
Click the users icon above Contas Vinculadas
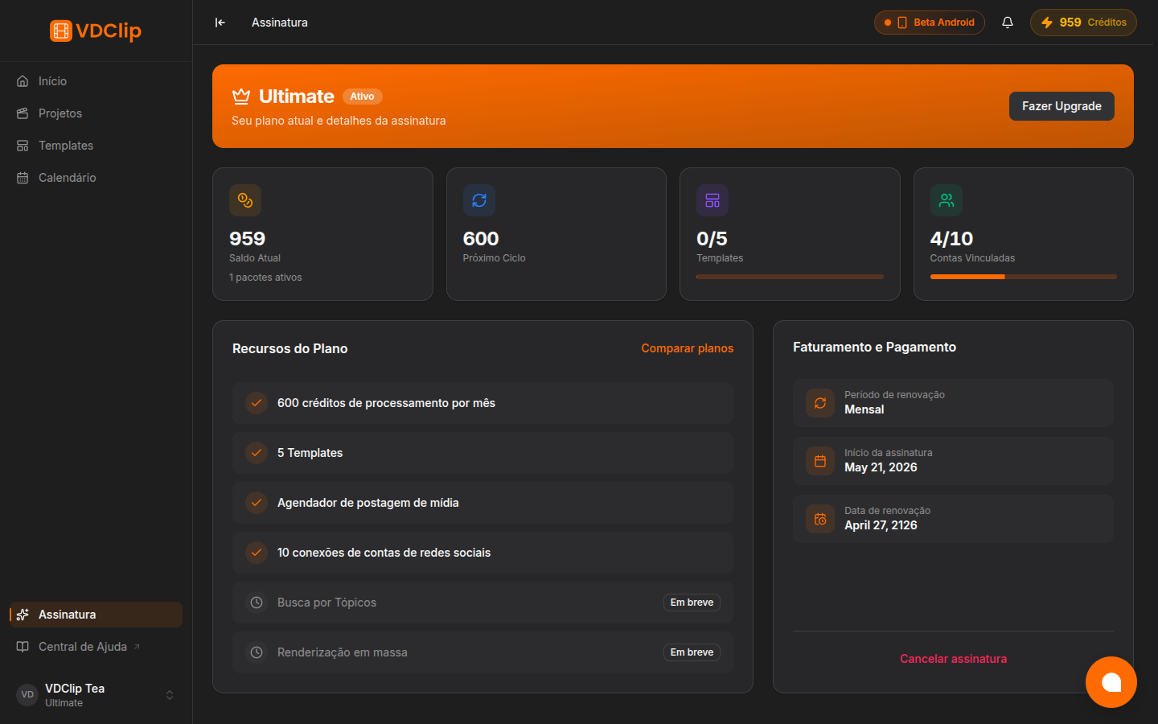947,200
